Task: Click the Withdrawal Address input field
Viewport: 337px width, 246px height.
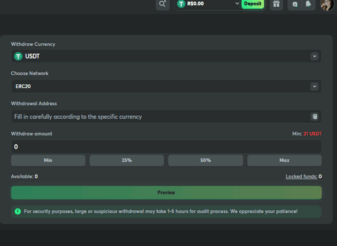Action: point(166,117)
